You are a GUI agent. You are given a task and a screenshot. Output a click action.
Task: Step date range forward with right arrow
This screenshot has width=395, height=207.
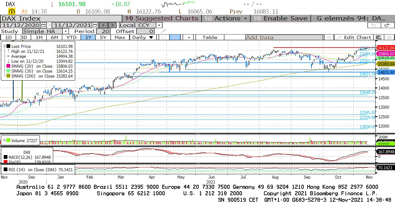[x=113, y=25]
